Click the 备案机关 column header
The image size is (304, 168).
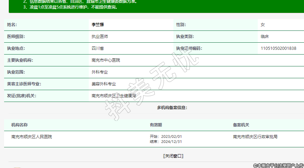pos(241,125)
